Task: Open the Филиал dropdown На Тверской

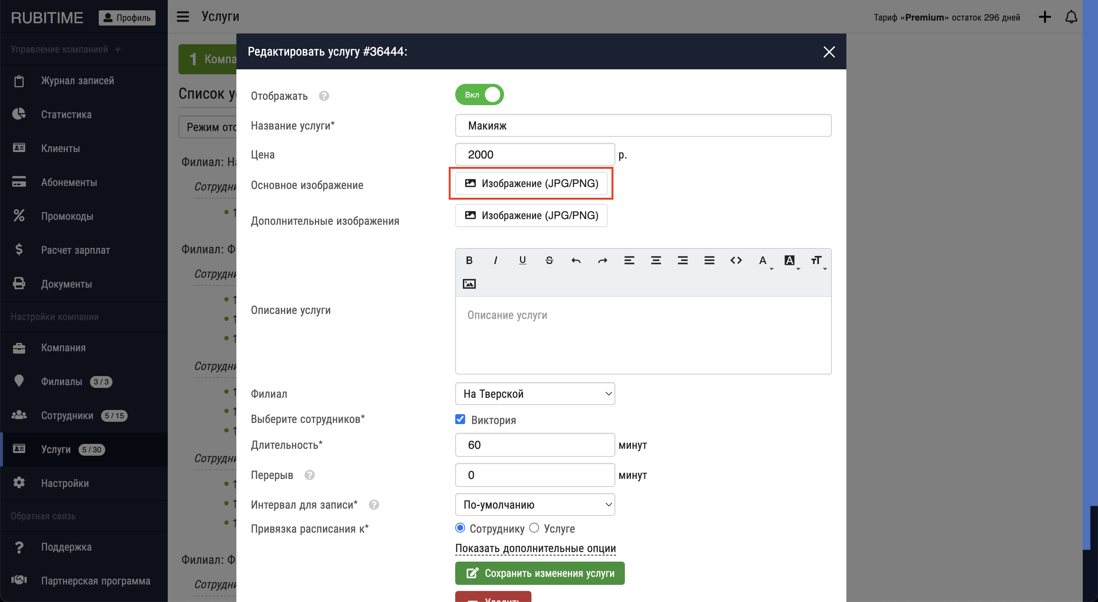Action: coord(535,394)
